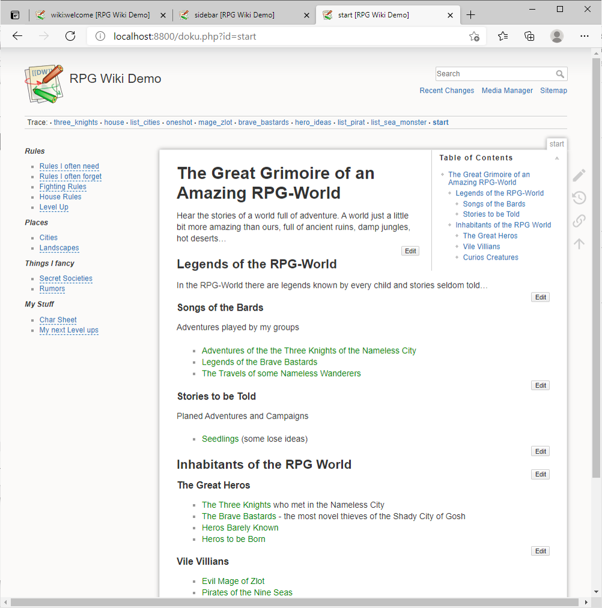Reload the page with refresh icon
The image size is (602, 608).
point(70,36)
